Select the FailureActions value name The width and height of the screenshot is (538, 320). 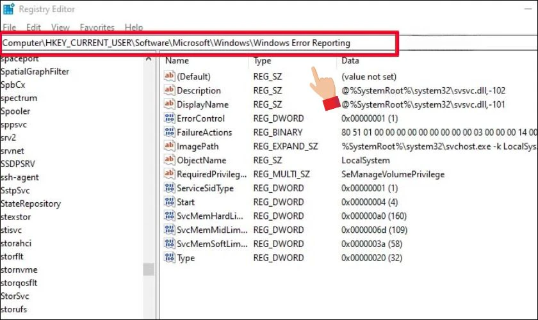[204, 132]
